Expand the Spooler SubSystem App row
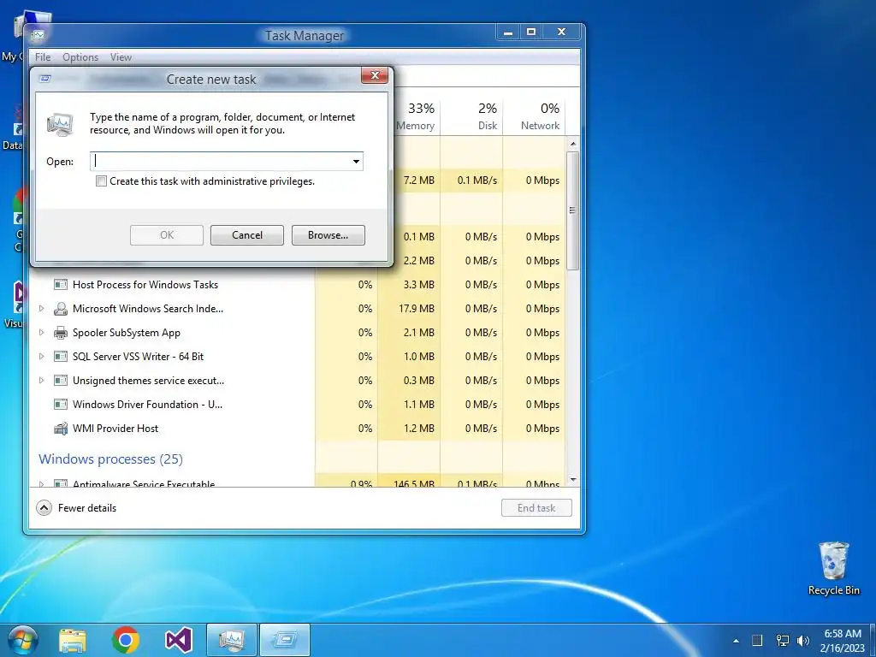 (x=41, y=333)
